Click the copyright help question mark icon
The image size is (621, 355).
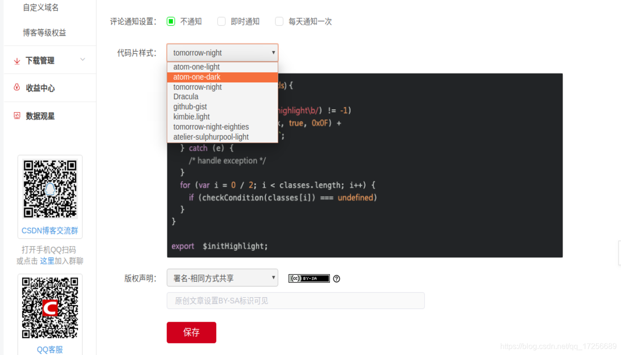click(x=337, y=279)
